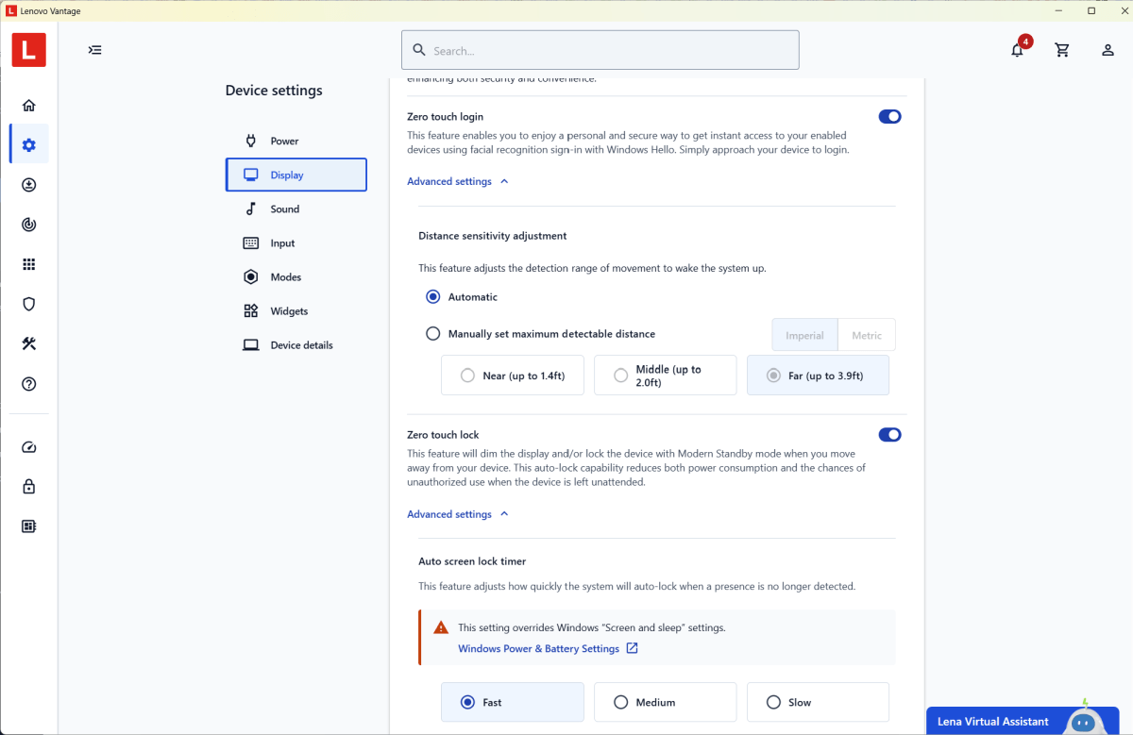Image resolution: width=1133 pixels, height=735 pixels.
Task: Click the Display monitor icon
Action: point(251,175)
